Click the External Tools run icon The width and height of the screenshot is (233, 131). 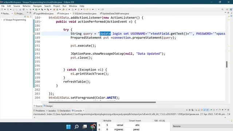(48, 9)
